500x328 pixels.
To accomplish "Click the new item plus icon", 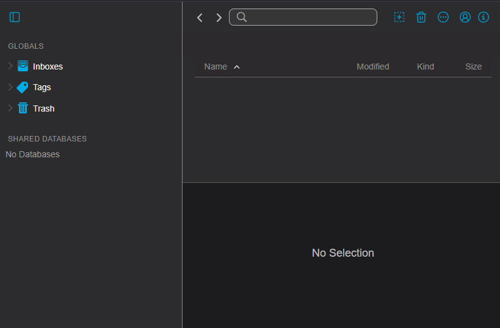I will pos(399,17).
